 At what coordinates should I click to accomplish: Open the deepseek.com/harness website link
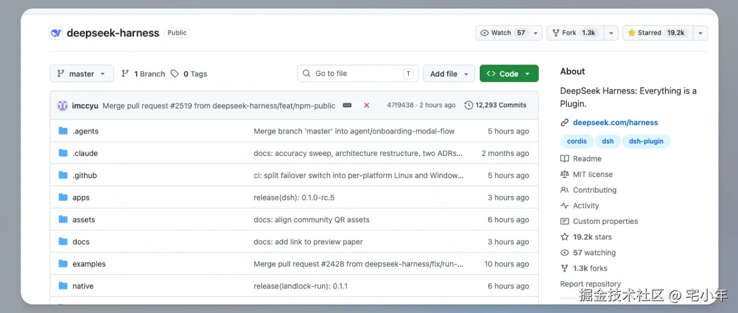(615, 122)
